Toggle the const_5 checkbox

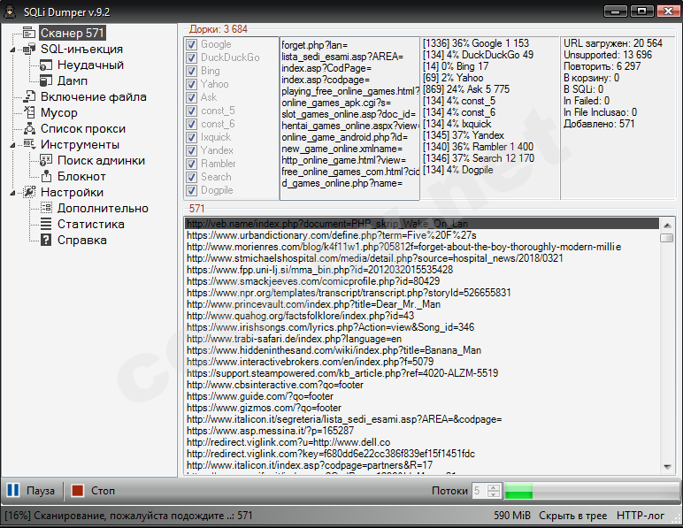point(191,111)
